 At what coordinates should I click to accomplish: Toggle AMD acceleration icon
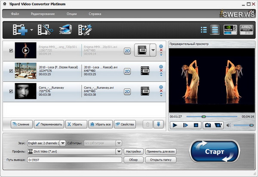click(246, 30)
